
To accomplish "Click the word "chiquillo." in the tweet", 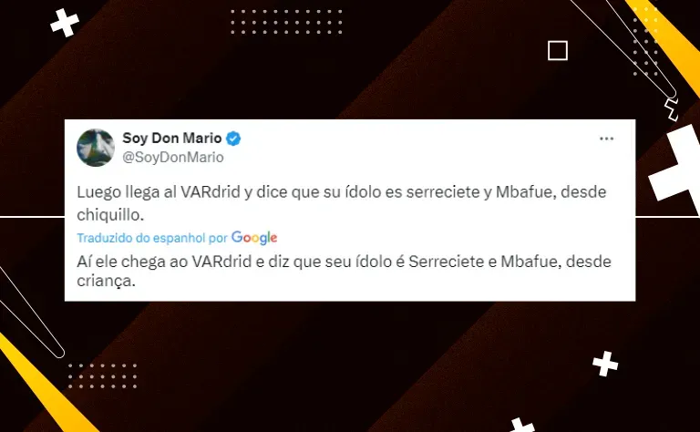I will 110,215.
